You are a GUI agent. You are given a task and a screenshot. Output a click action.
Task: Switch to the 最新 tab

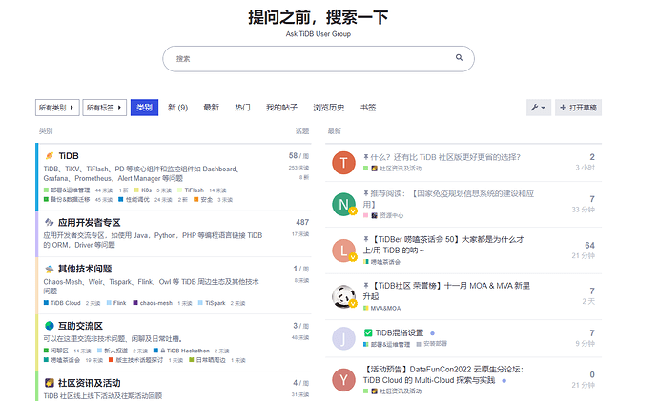coord(211,108)
